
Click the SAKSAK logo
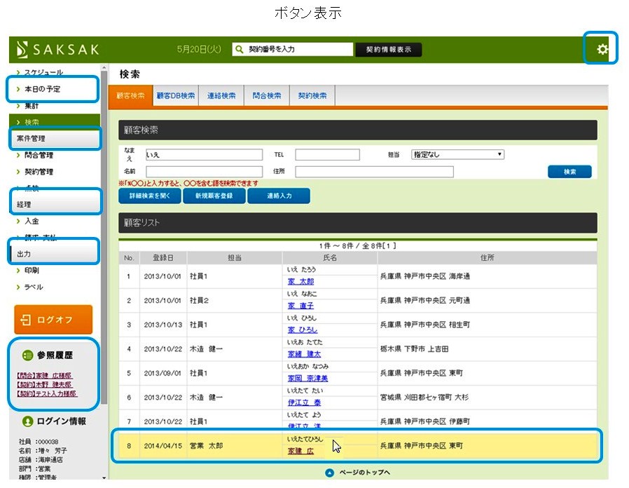57,49
